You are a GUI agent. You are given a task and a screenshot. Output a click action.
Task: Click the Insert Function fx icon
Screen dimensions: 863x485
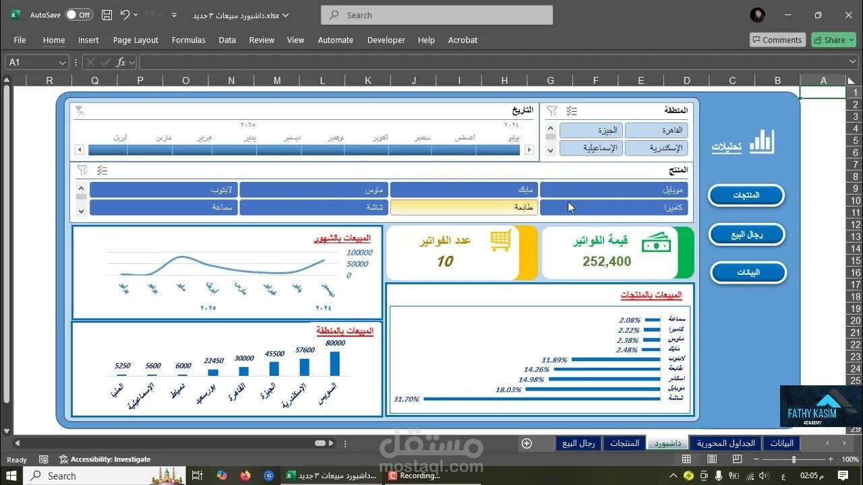121,62
